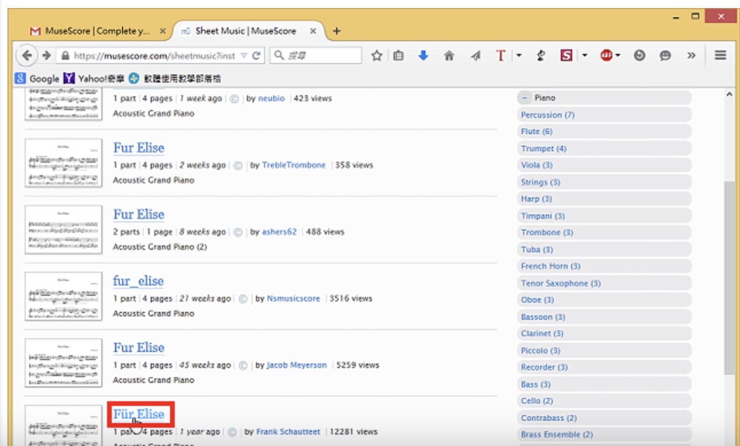Open a new tab with plus button
The image size is (740, 446).
click(x=336, y=31)
